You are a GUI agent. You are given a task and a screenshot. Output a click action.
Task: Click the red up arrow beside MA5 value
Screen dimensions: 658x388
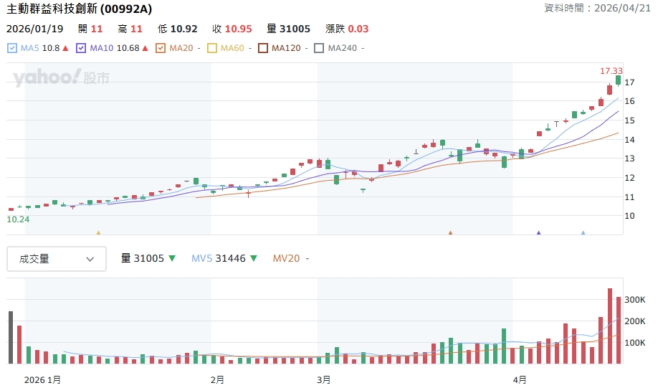point(65,48)
